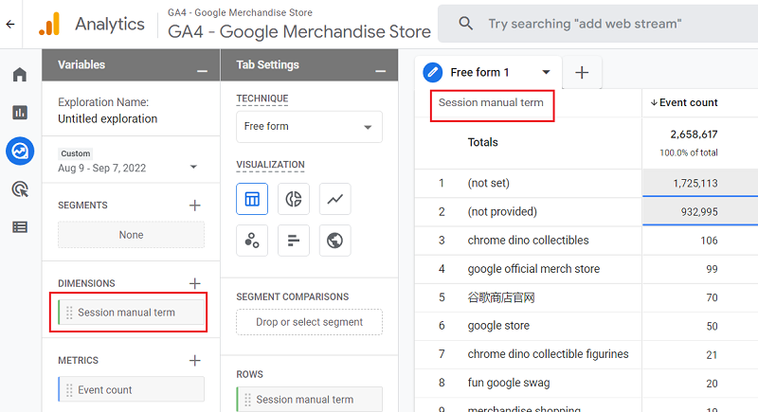Click the search input field
Viewport: 758px width, 412px height.
pos(606,24)
